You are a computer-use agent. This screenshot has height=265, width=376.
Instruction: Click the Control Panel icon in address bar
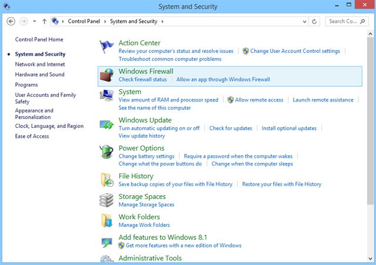[55, 21]
